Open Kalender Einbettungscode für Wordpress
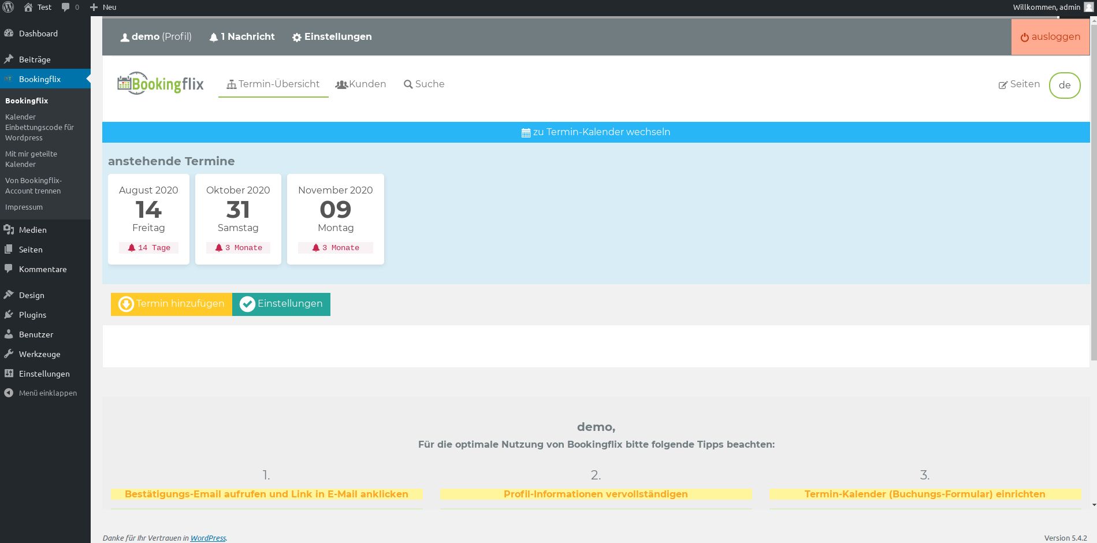Screen dimensions: 1097x543 (x=39, y=127)
